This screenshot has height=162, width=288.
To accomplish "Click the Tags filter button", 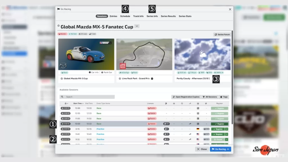I will (224, 97).
